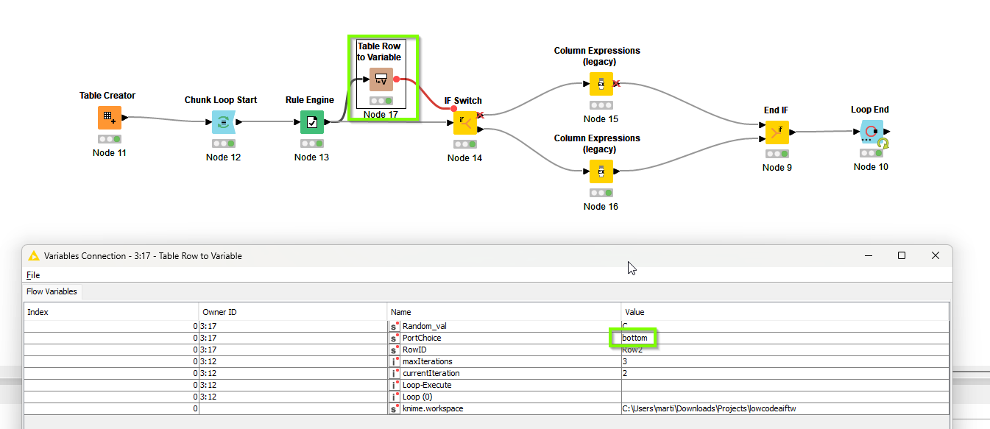Open the File menu

coord(33,275)
